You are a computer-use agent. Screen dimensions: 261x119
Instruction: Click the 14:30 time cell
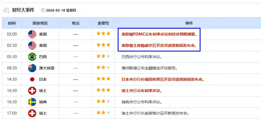(12, 79)
